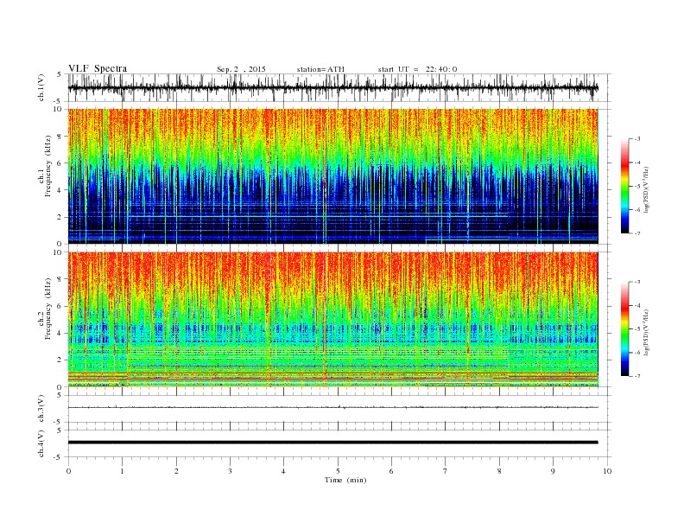This screenshot has width=684, height=529.
Task: Click time axis tick label "8"
Action: tap(499, 471)
